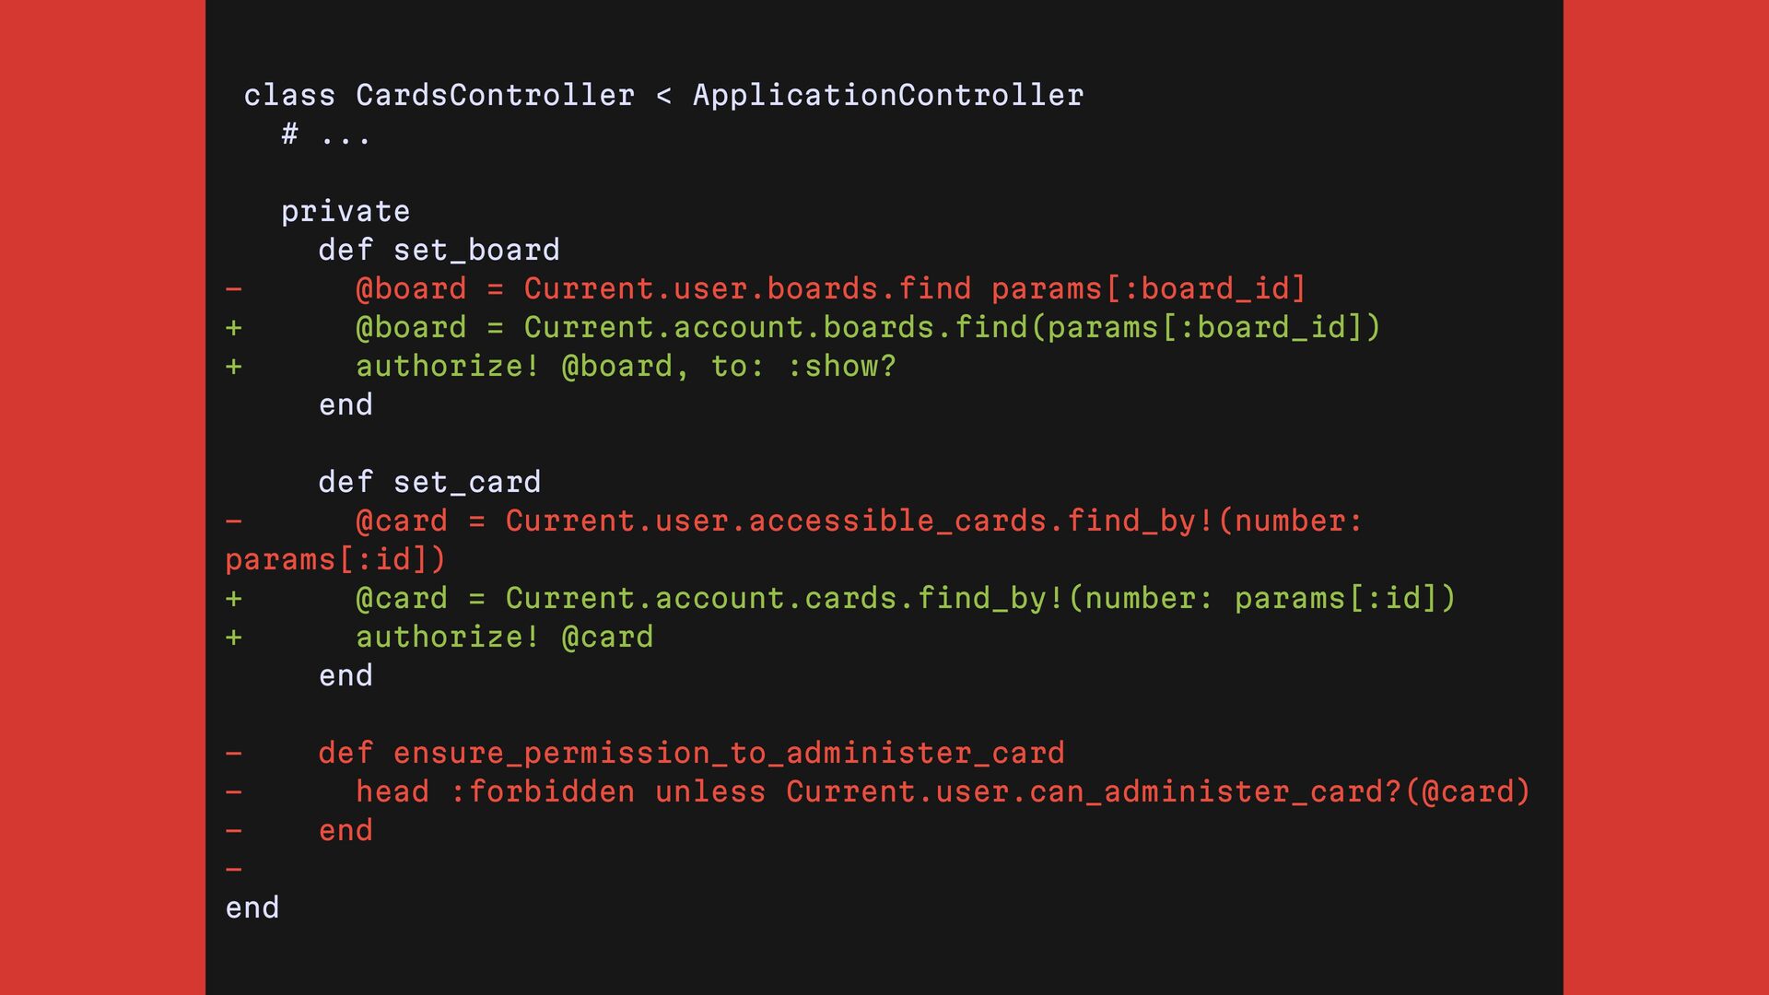The height and width of the screenshot is (995, 1769).
Task: Select the green "authorize! @card" line
Action: tap(504, 638)
